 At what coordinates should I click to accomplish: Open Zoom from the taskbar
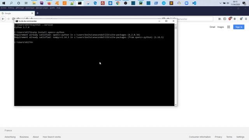(186, 3)
